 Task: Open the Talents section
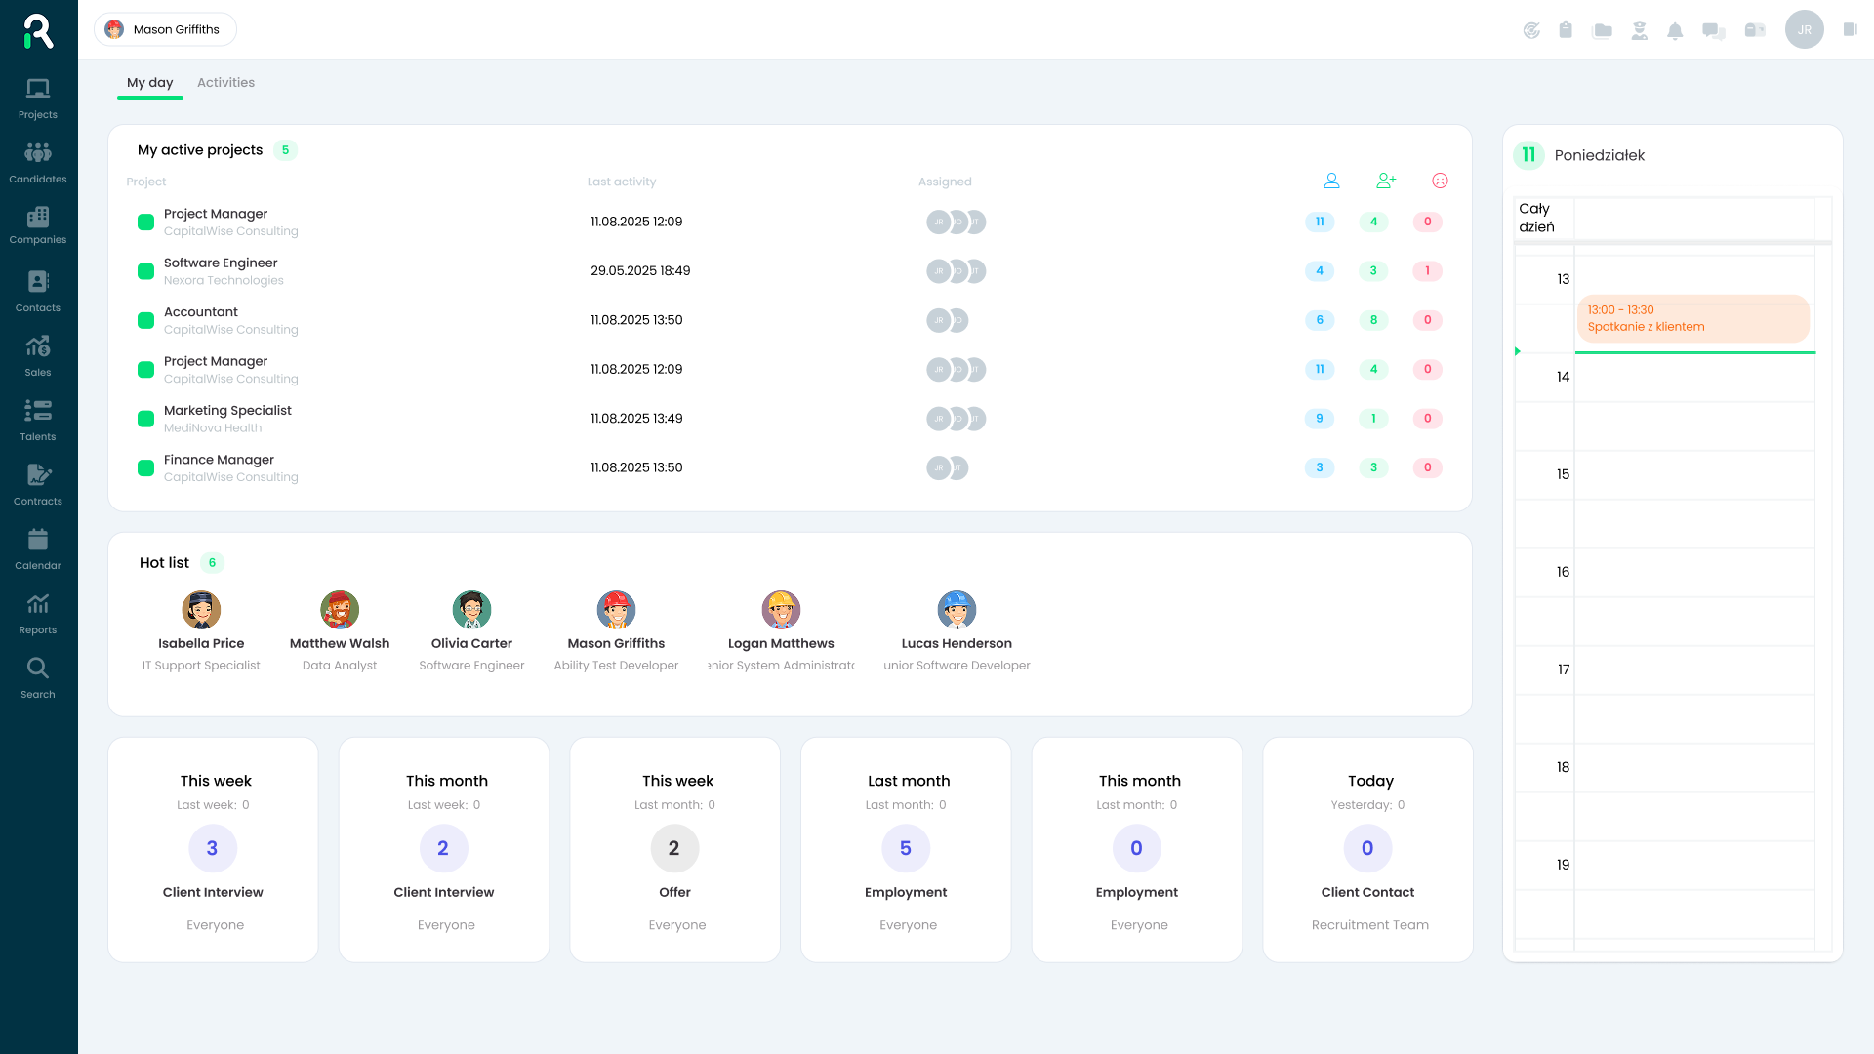38,419
